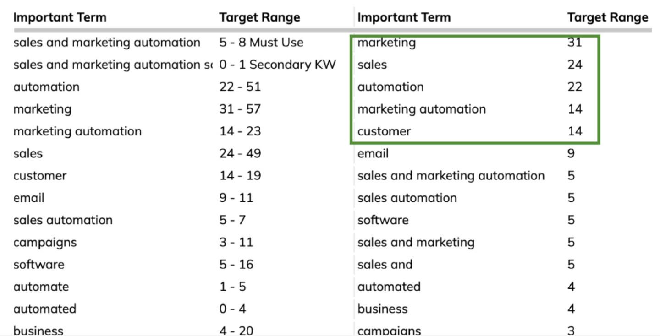Click the '22 - 51' automation range
The width and height of the screenshot is (660, 336).
coord(240,87)
